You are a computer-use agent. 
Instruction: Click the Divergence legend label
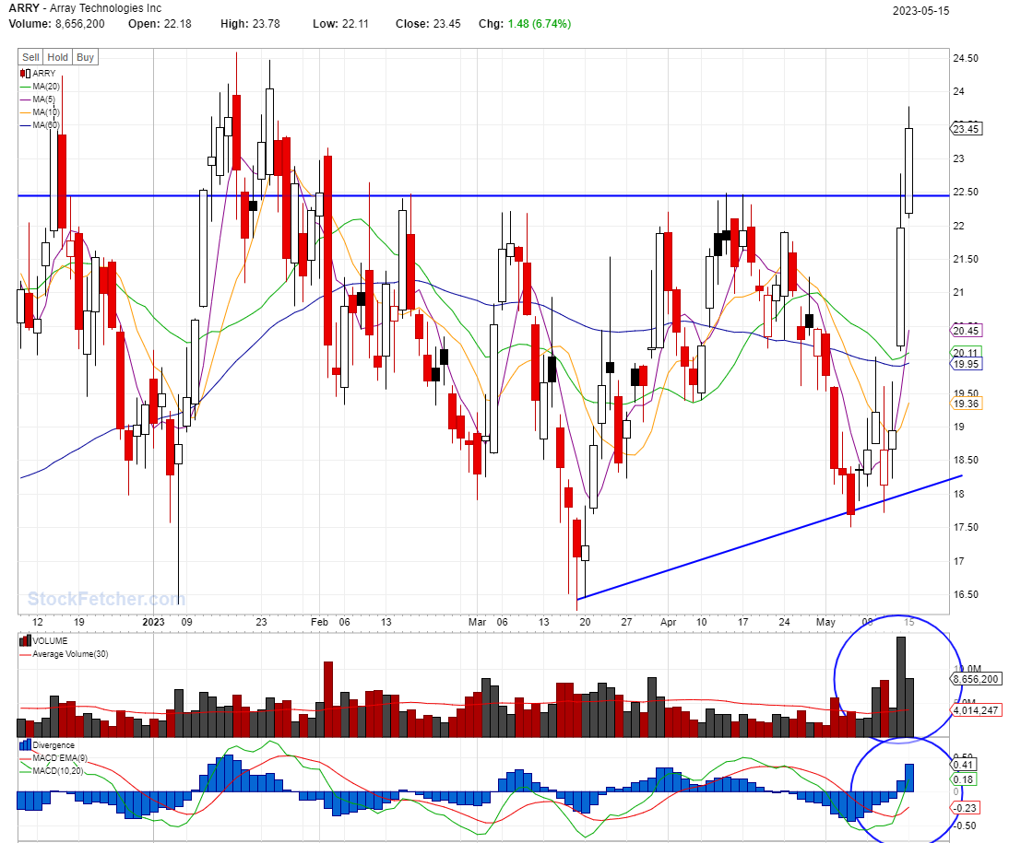pyautogui.click(x=53, y=744)
